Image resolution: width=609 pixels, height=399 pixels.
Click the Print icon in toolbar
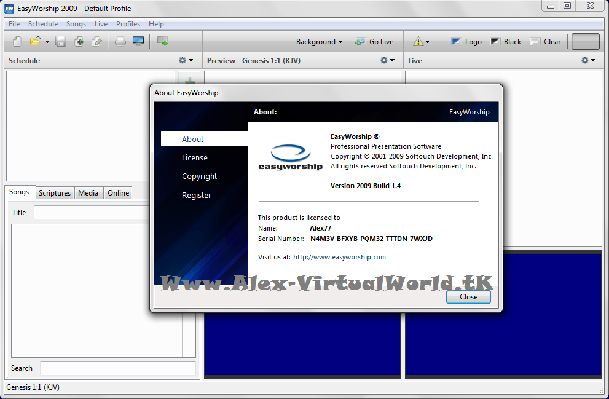120,41
